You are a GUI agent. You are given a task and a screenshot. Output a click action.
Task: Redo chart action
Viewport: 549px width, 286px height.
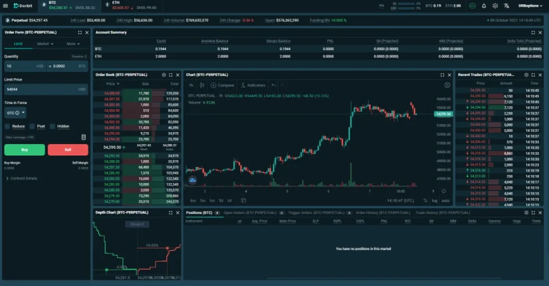coord(282,85)
